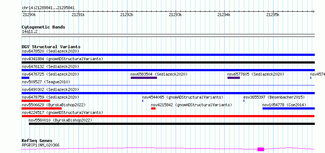Click the 21294k ruler tick label
The image size is (325, 153).
(x=224, y=15)
